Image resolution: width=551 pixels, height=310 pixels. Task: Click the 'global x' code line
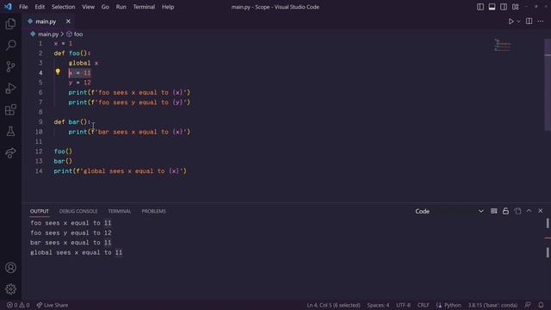coord(84,63)
